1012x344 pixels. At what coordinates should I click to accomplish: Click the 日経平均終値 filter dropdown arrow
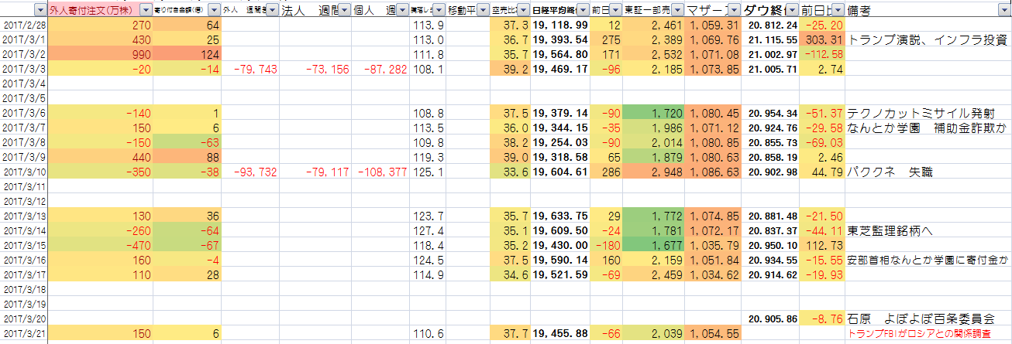(582, 10)
